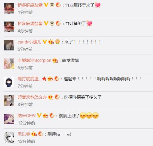Click the hooded cartoon avatar of 雨打屁屁湿_
The width and height of the screenshot is (153, 146).
9,82
